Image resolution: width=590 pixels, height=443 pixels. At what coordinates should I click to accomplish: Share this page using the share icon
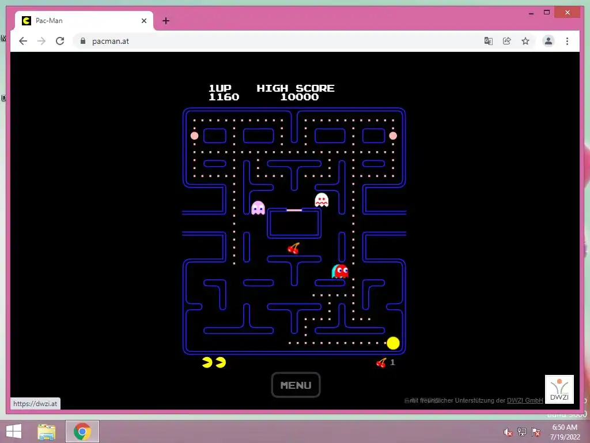pyautogui.click(x=507, y=41)
